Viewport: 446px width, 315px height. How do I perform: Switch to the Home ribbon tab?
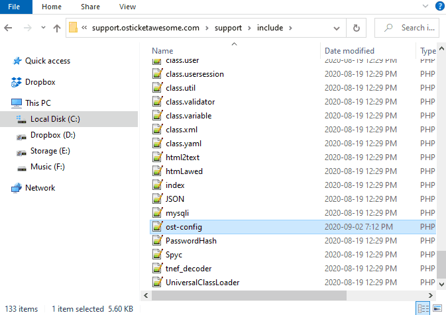[52, 7]
